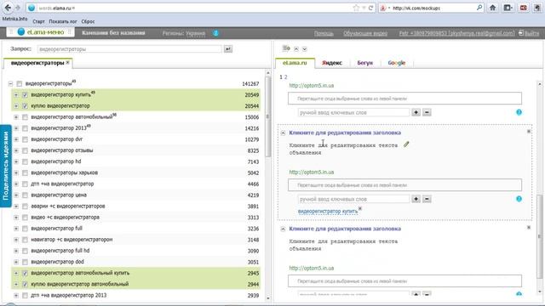The image size is (545, 306).
Task: Collapse the 'видеорегистраторы' root tree node
Action: click(10, 83)
